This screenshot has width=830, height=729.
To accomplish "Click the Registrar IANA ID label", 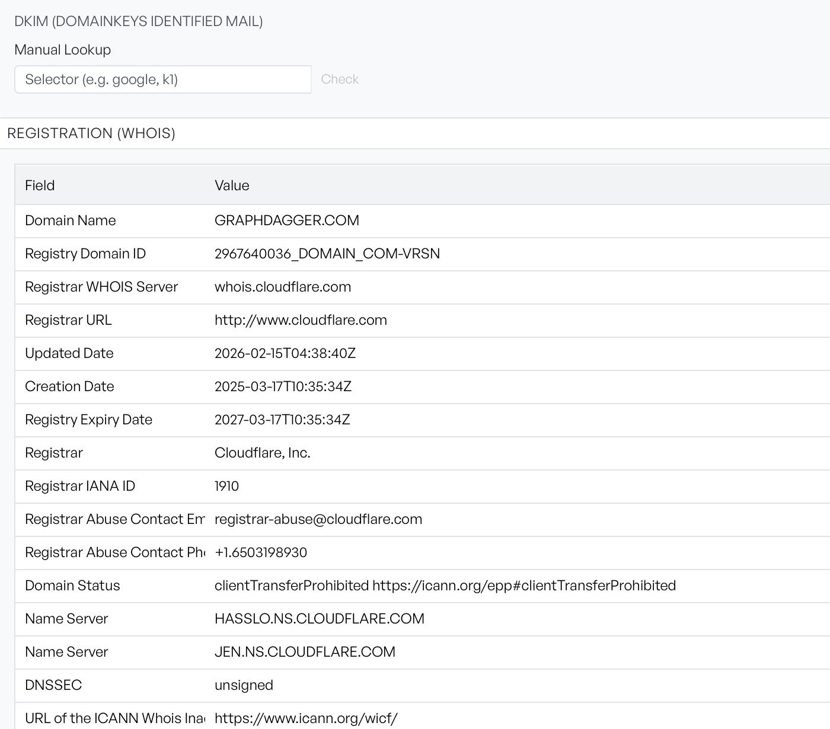I will click(x=80, y=486).
